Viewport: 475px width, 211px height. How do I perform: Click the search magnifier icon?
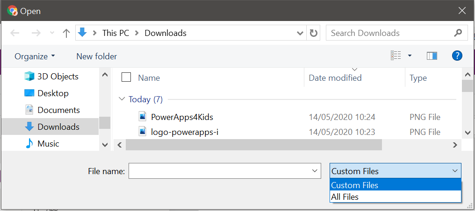(459, 33)
